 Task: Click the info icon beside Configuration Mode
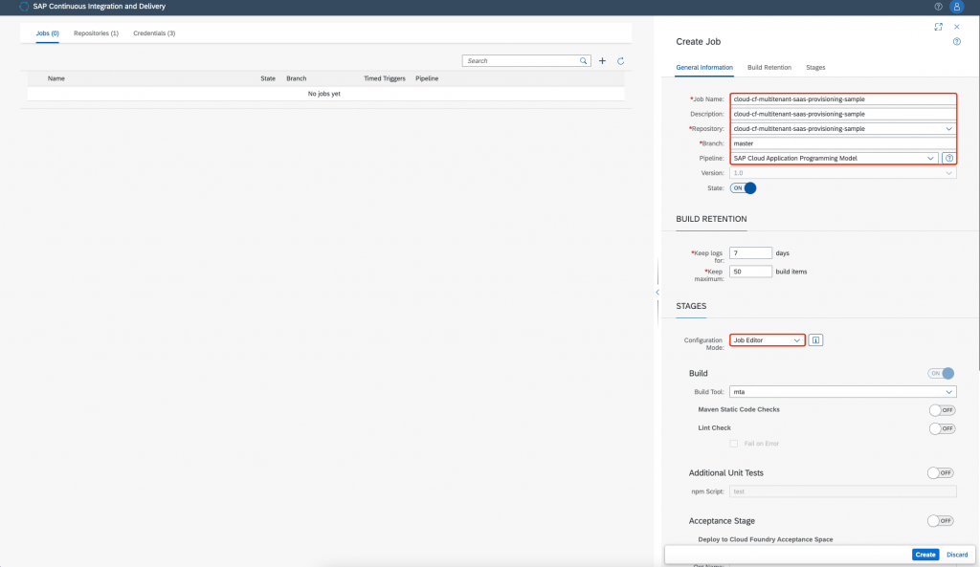click(815, 340)
